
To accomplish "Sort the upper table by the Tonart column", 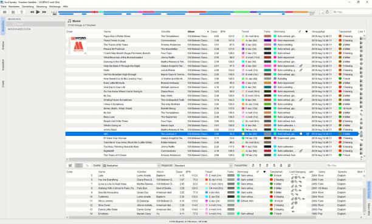I will click(245, 32).
